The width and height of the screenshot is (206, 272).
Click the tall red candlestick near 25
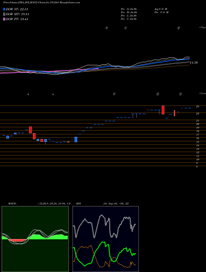tap(163, 110)
